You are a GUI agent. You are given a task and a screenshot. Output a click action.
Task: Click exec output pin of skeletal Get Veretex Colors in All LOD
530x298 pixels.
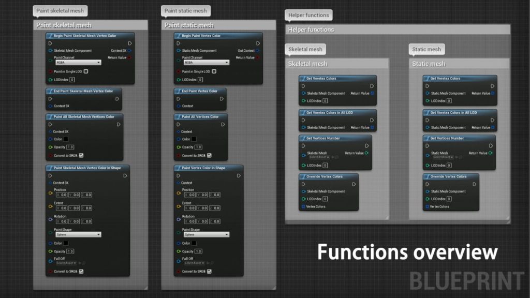[372, 120]
